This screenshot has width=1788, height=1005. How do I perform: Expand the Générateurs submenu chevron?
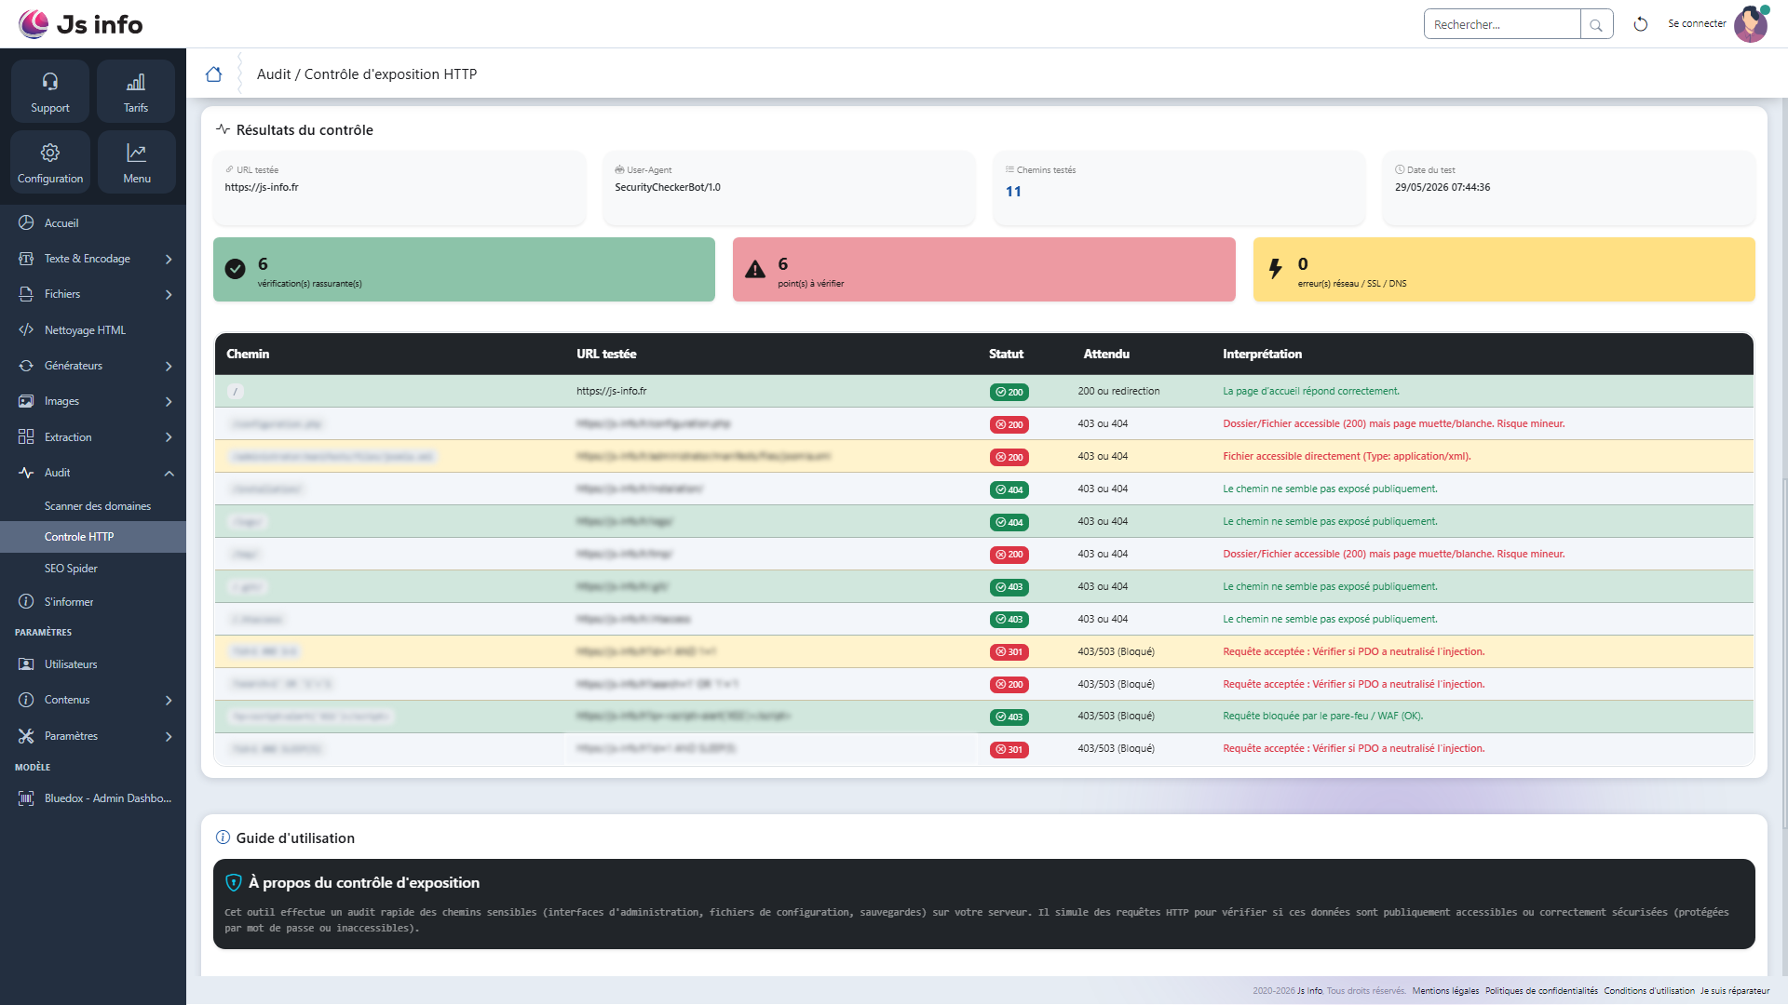pyautogui.click(x=169, y=367)
